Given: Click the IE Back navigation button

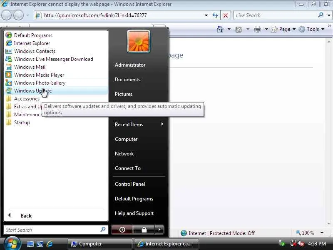Looking at the screenshot, I should click(6, 15).
